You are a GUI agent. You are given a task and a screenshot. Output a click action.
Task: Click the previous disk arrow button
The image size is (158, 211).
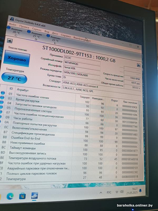(10, 41)
